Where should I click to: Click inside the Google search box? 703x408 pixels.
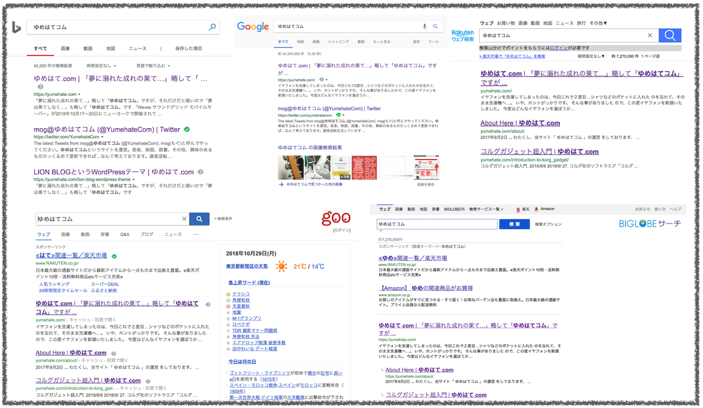coord(348,26)
